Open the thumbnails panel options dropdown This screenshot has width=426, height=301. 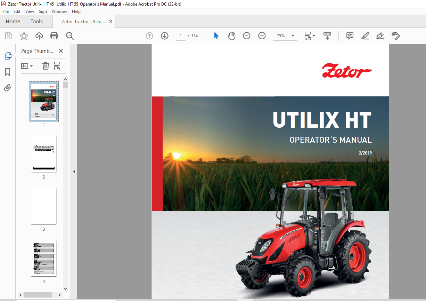point(27,66)
